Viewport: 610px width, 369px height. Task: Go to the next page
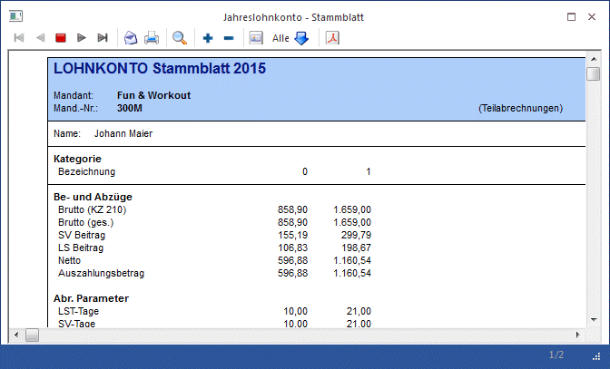coord(82,38)
